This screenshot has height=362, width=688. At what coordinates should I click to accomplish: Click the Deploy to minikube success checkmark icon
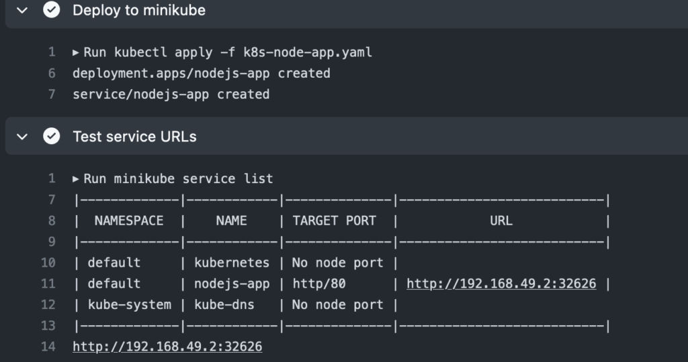(51, 9)
